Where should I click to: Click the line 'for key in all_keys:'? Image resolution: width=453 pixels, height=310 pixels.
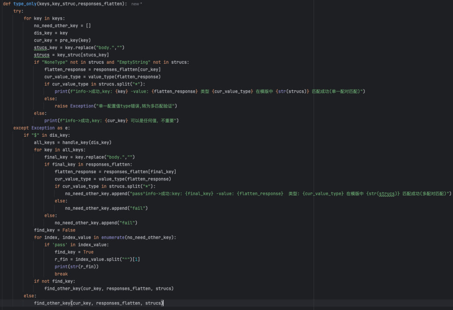tap(60, 150)
